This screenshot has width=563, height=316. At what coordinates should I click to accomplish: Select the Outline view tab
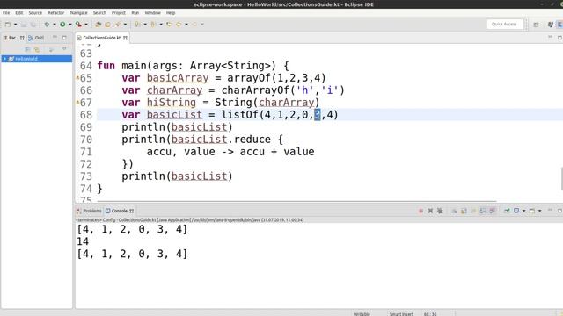click(36, 38)
